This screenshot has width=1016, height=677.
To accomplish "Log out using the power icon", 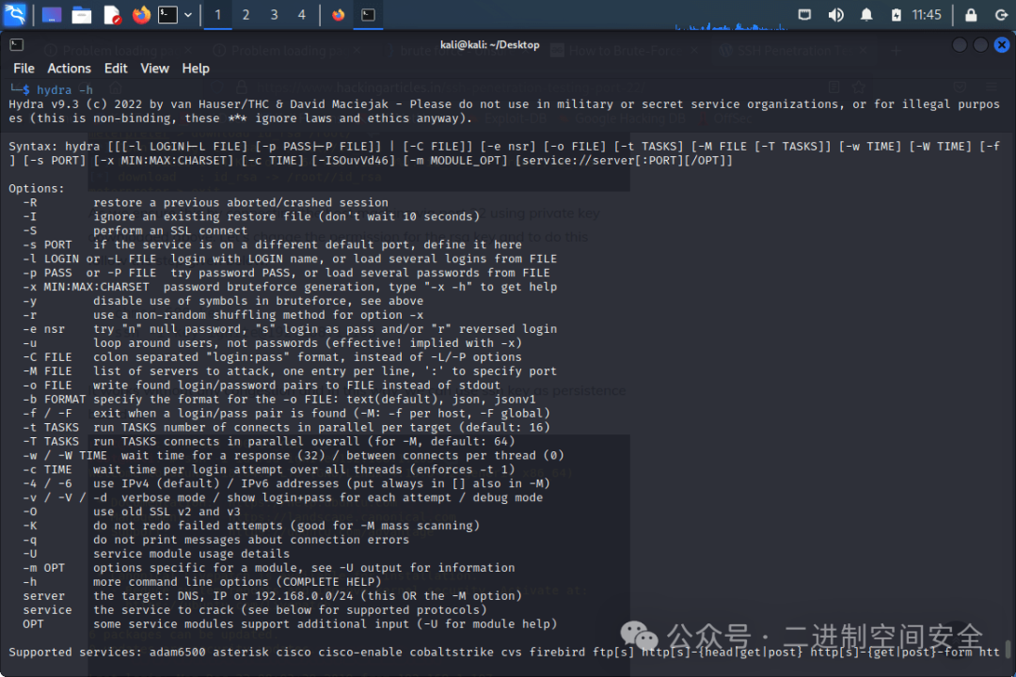I will tap(1000, 14).
